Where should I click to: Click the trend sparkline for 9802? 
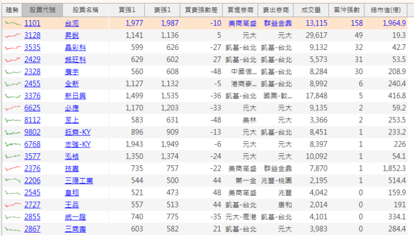11,132
